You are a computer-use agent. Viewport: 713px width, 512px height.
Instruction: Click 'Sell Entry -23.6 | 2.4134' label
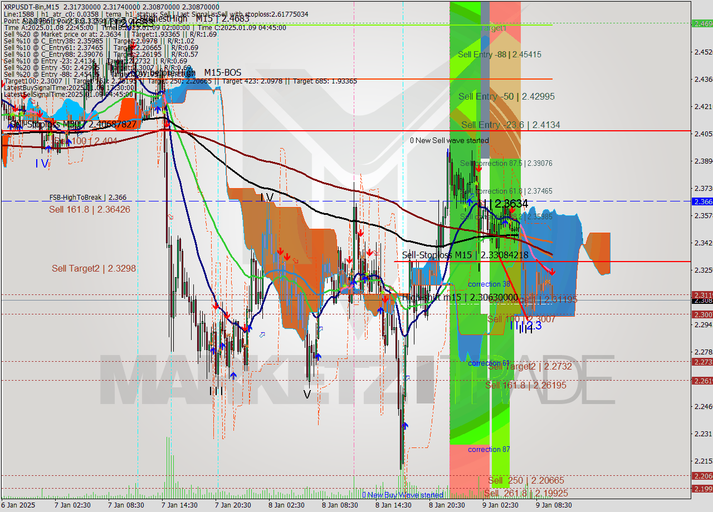[510, 125]
